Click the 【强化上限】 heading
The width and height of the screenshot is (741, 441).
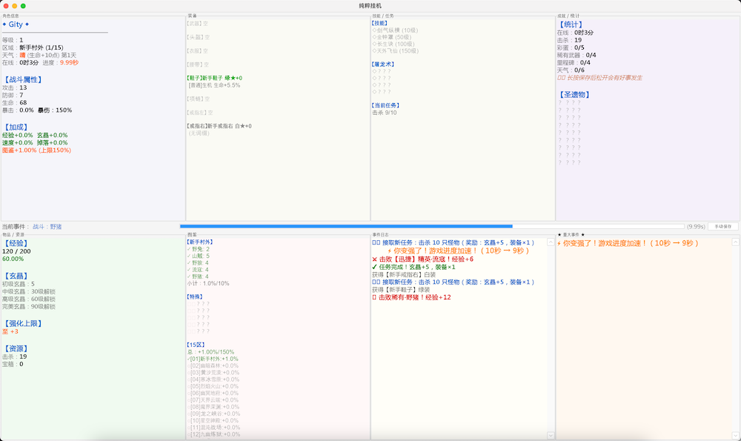point(23,324)
